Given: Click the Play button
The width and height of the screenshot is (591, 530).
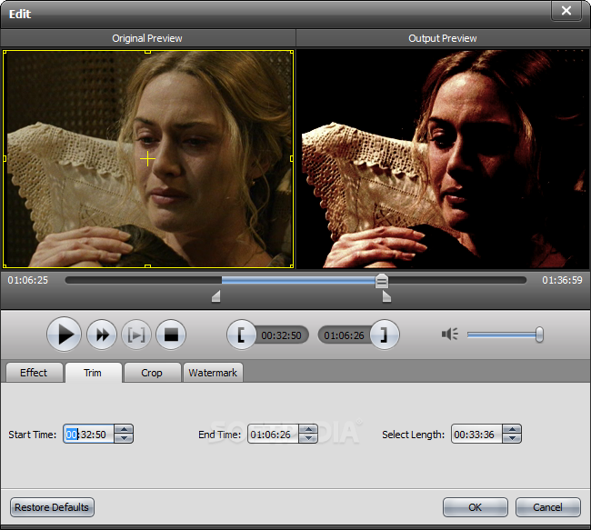Looking at the screenshot, I should pyautogui.click(x=64, y=335).
